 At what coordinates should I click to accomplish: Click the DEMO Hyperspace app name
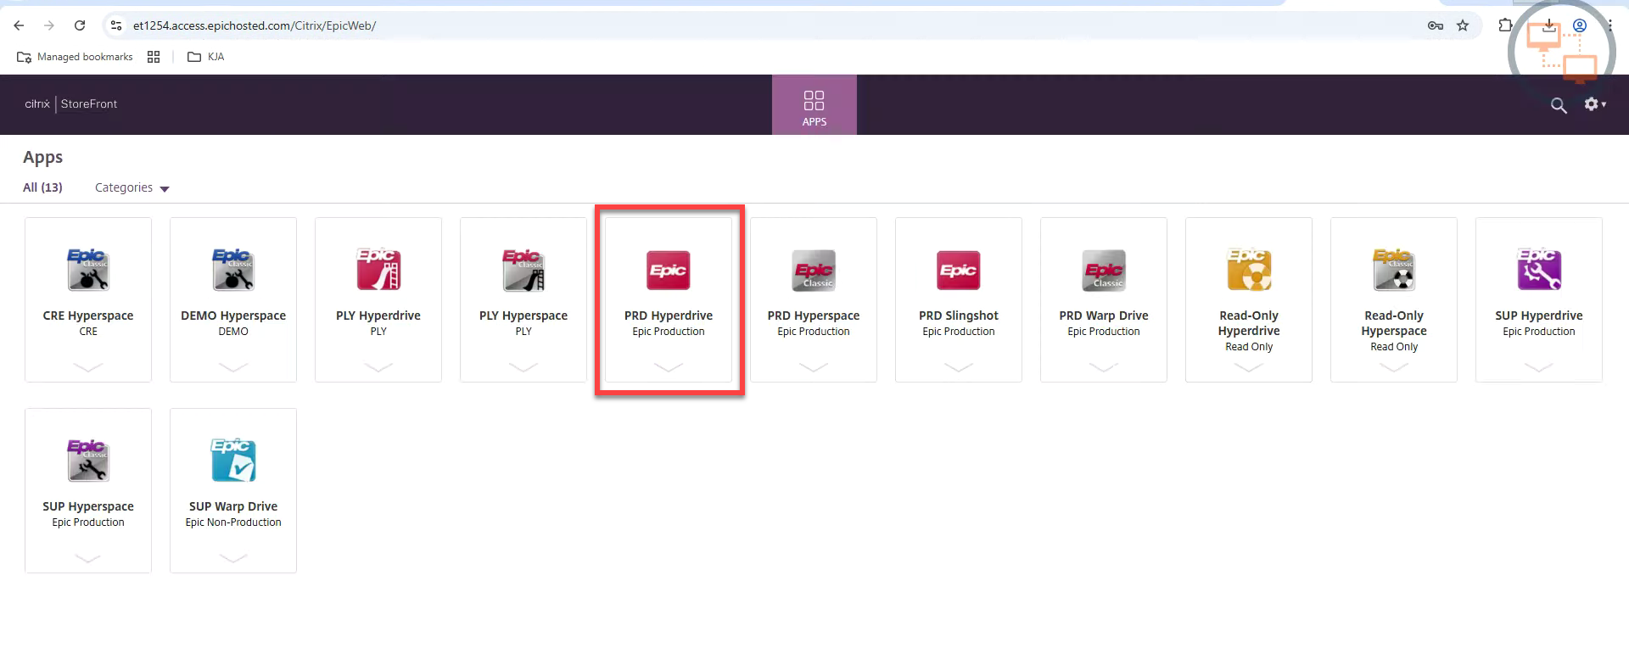click(x=233, y=316)
